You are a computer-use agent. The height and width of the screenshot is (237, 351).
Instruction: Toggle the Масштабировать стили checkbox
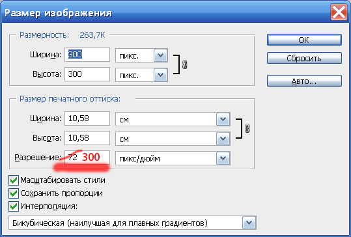tap(14, 180)
